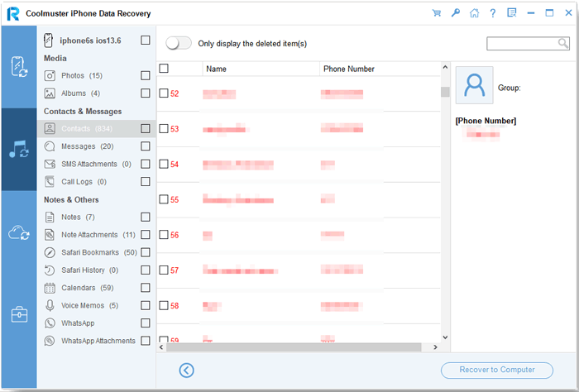Click the scroll up arrow of contacts list

point(445,67)
